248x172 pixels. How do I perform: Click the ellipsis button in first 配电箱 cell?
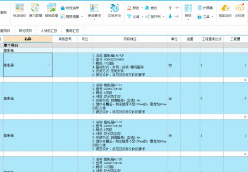(48, 65)
